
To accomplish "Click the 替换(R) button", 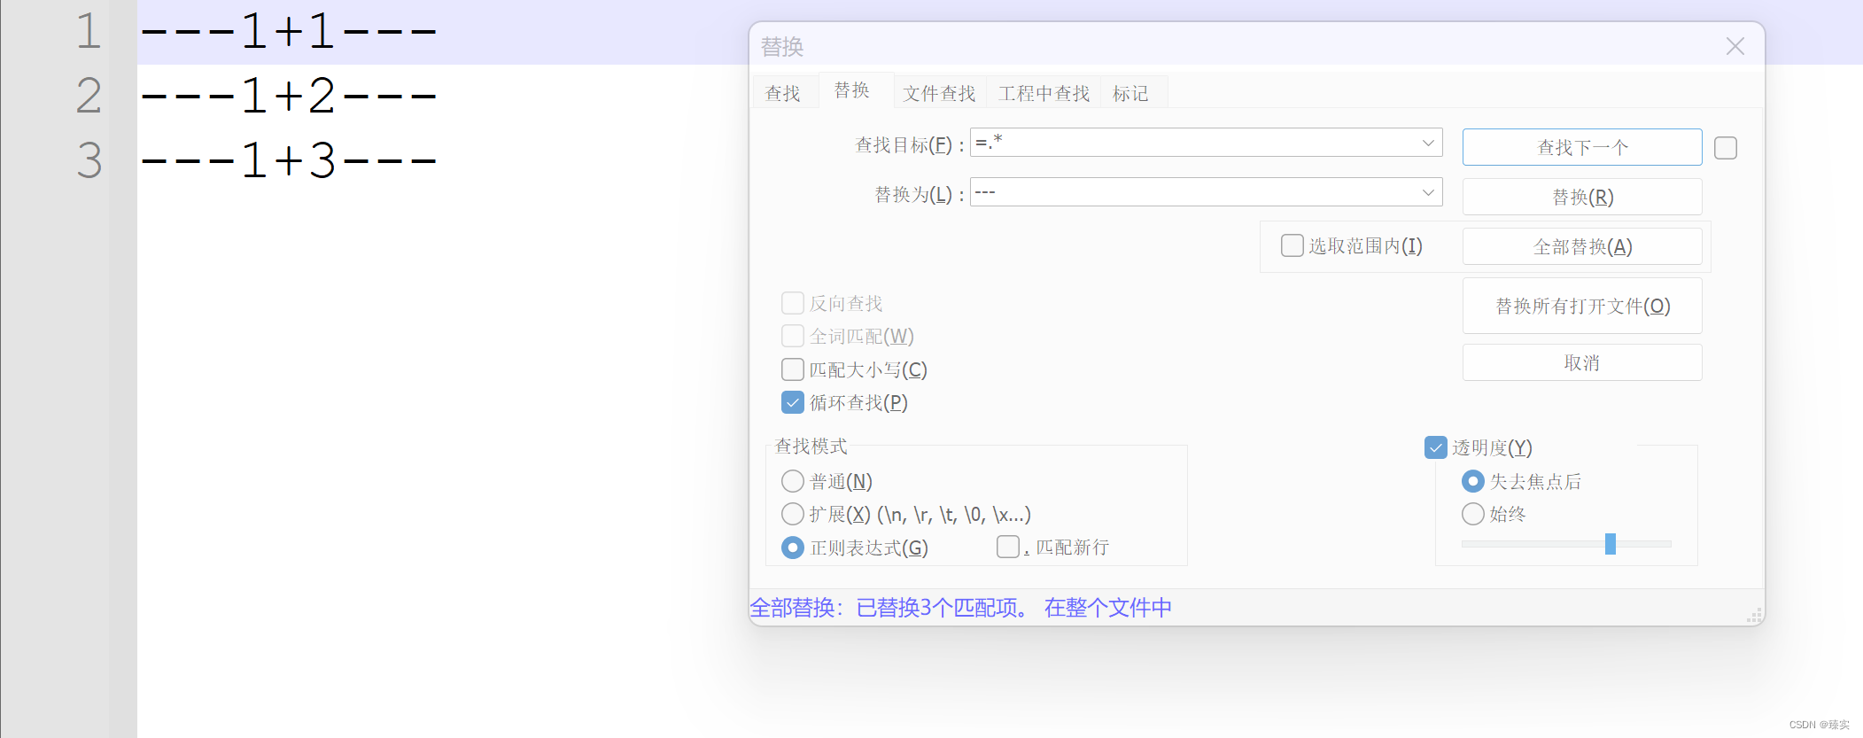I will pos(1582,197).
